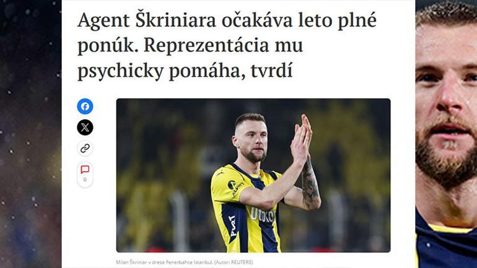
Task: Click the REUTERS author credit
Action: pos(242,262)
